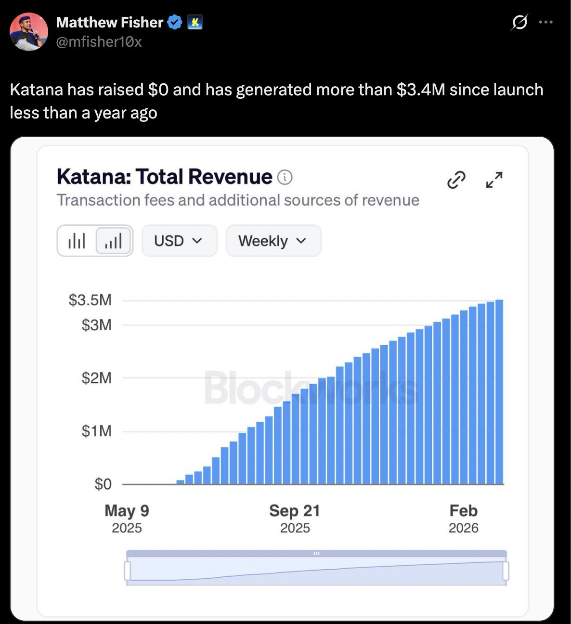571x624 pixels.
Task: Click the Feb 2026 axis label
Action: (x=463, y=518)
